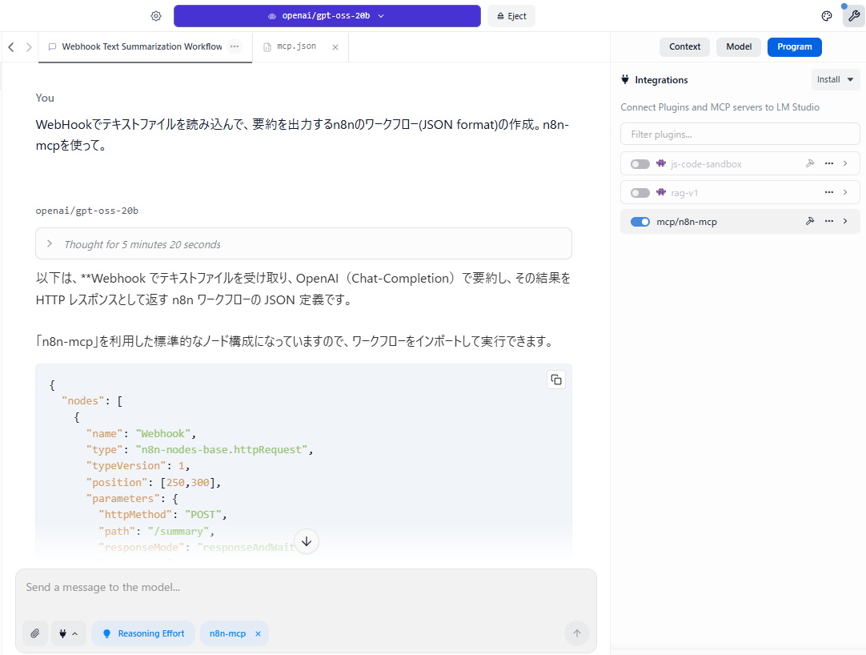Open the openai/gpt-oss-20b model dropdown

pos(327,16)
